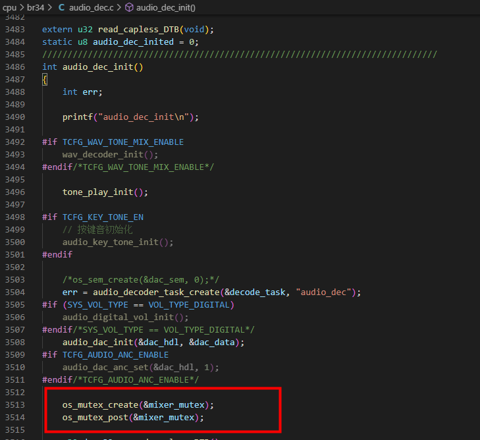480x440 pixels.
Task: Click the "audio_dec_init\n" string literal
Action: tap(144, 117)
